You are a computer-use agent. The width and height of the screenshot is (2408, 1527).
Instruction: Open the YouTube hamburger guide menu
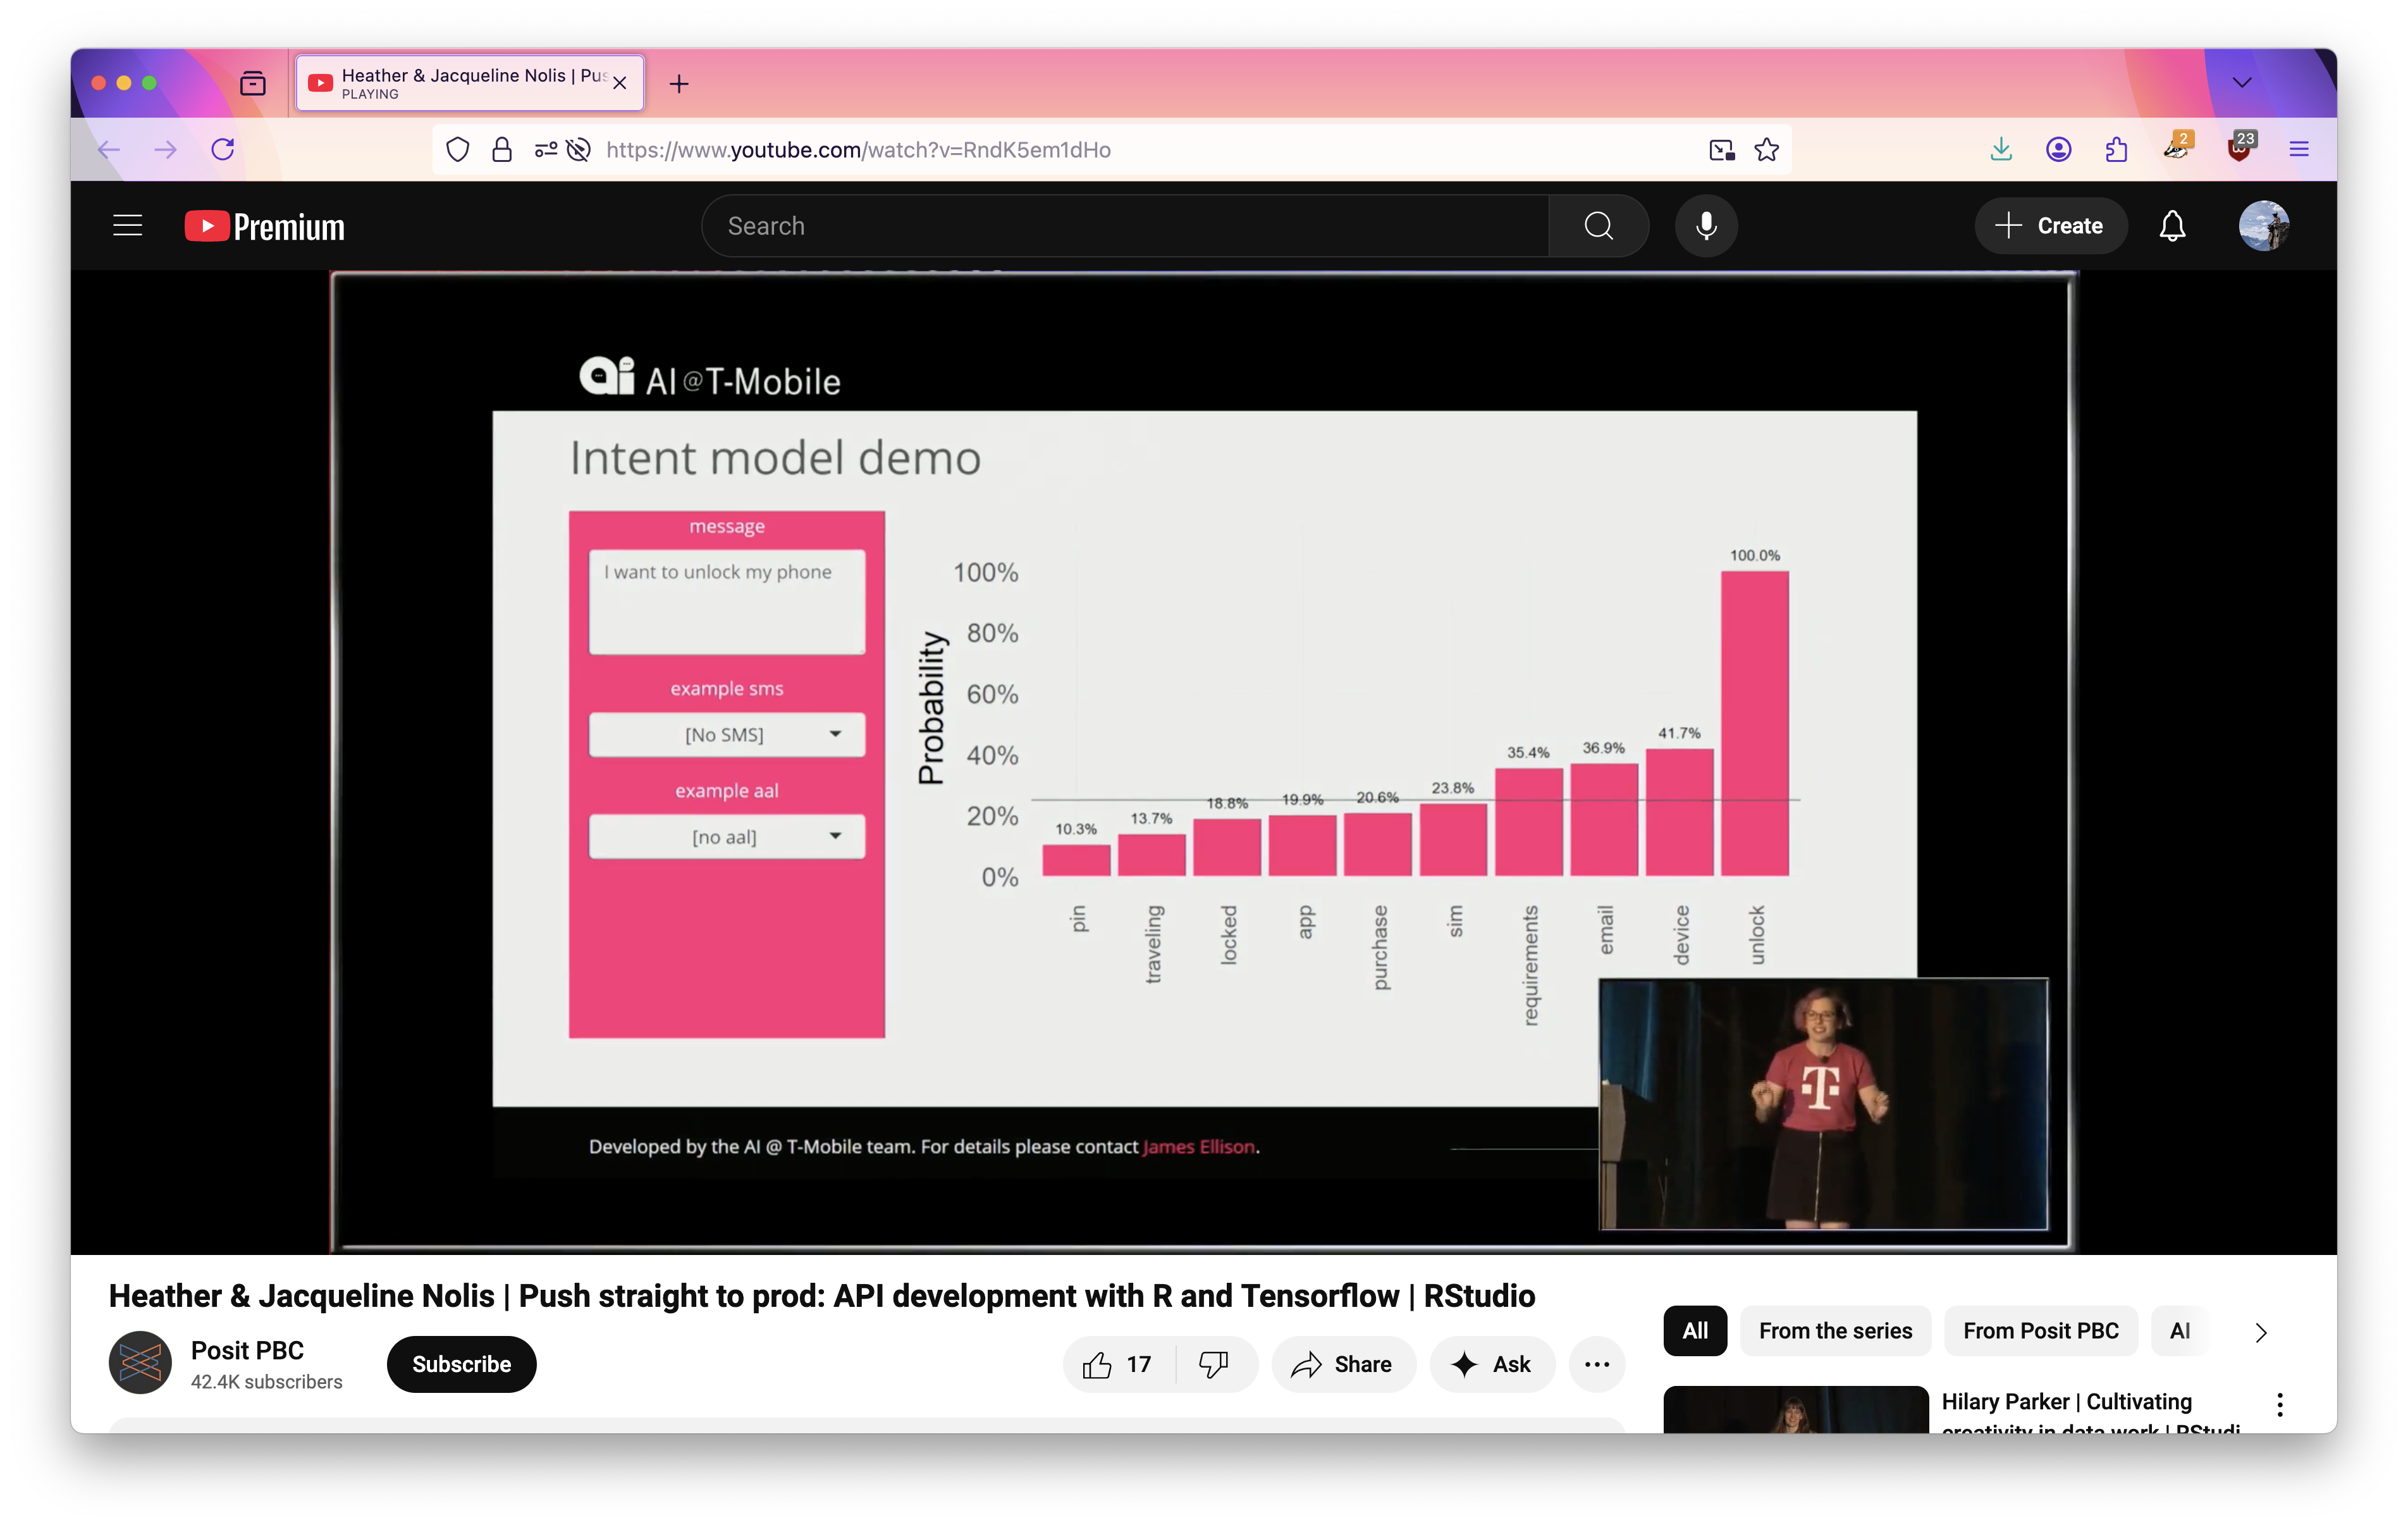(127, 226)
